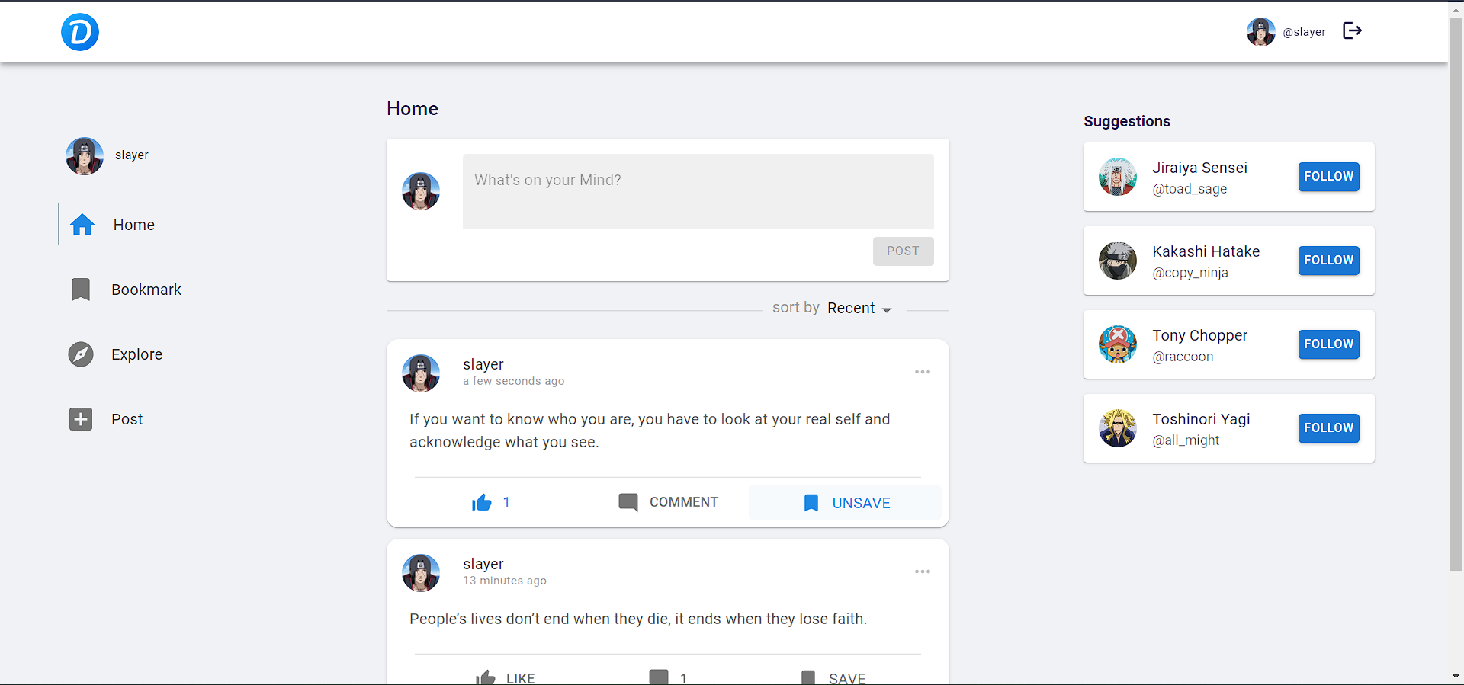Follow Kakashi Hatake

pyautogui.click(x=1328, y=261)
